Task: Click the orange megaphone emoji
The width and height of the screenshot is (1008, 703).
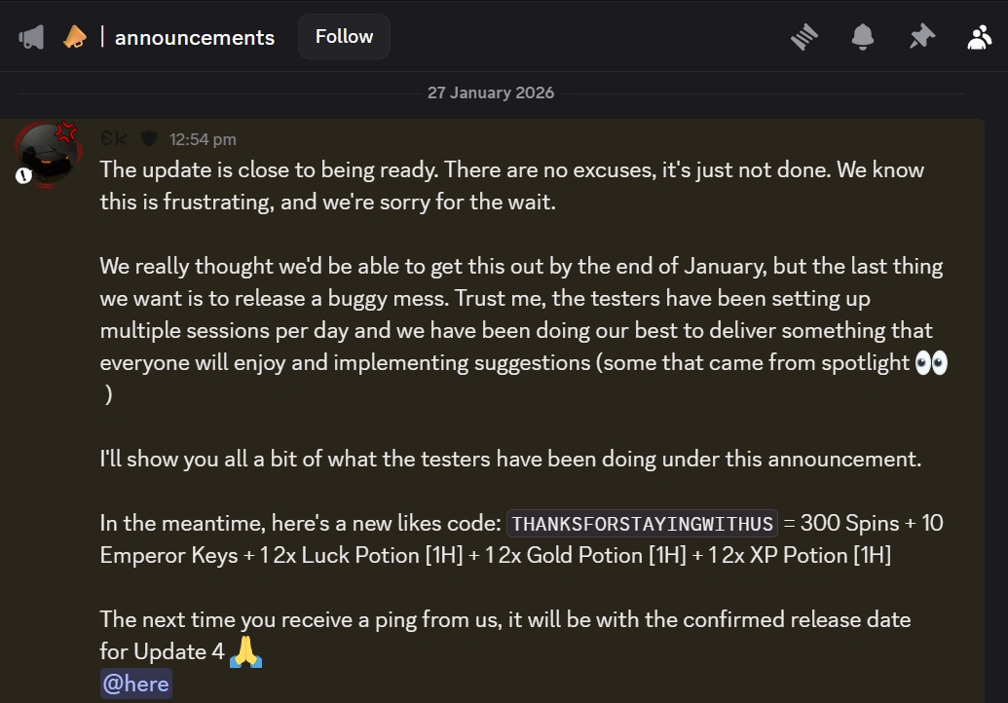Action: (x=75, y=38)
